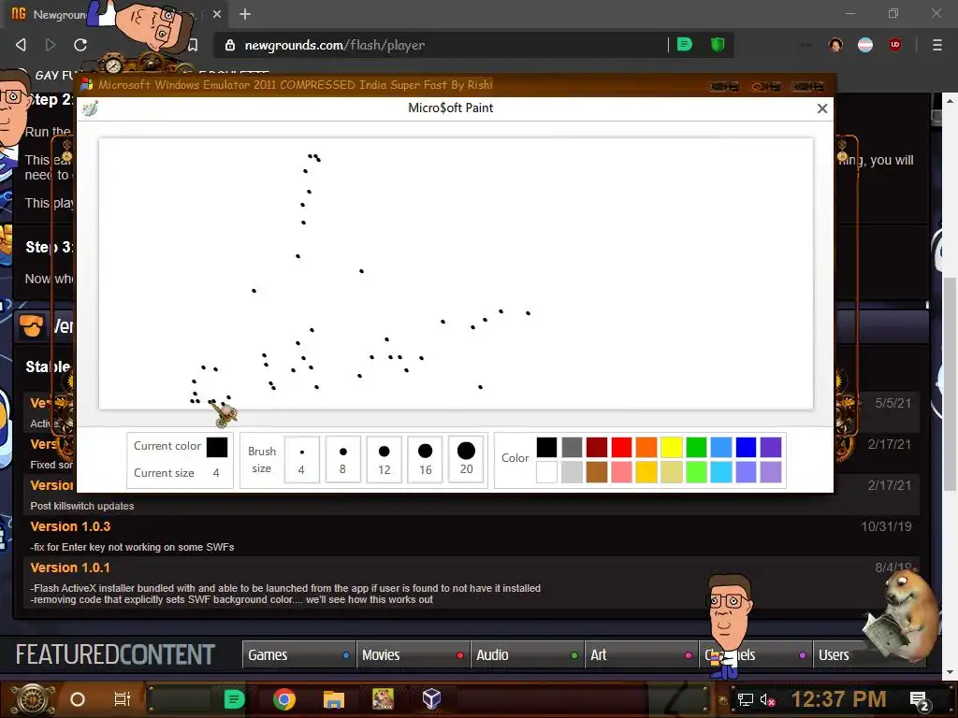Pick the pink color swatch
This screenshot has width=958, height=718.
tap(621, 472)
